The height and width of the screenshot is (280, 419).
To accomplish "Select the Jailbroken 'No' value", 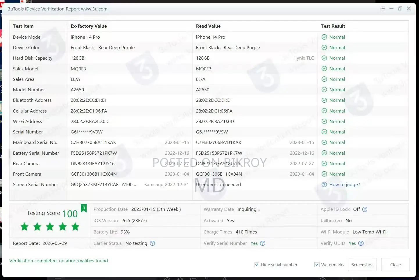I will point(349,221).
